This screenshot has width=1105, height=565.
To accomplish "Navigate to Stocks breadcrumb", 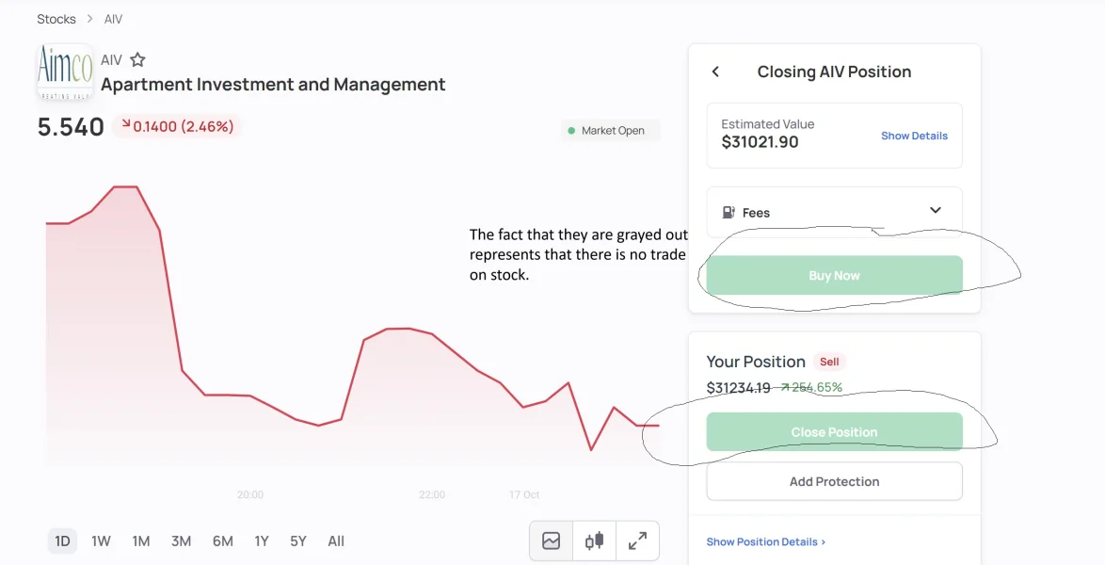I will click(56, 19).
